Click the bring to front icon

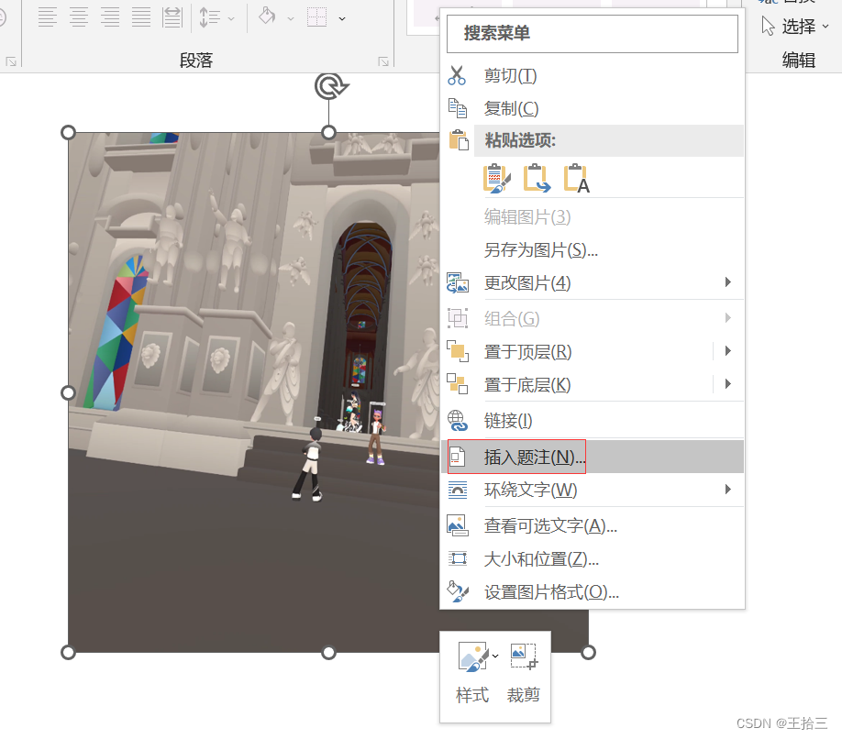point(458,351)
